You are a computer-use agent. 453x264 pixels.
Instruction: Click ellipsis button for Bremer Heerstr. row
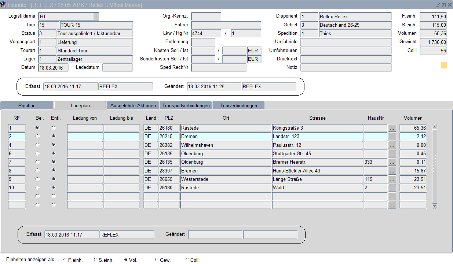pos(392,162)
